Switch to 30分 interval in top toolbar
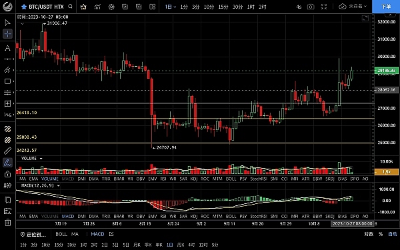The width and height of the screenshot is (400, 250). (237, 7)
